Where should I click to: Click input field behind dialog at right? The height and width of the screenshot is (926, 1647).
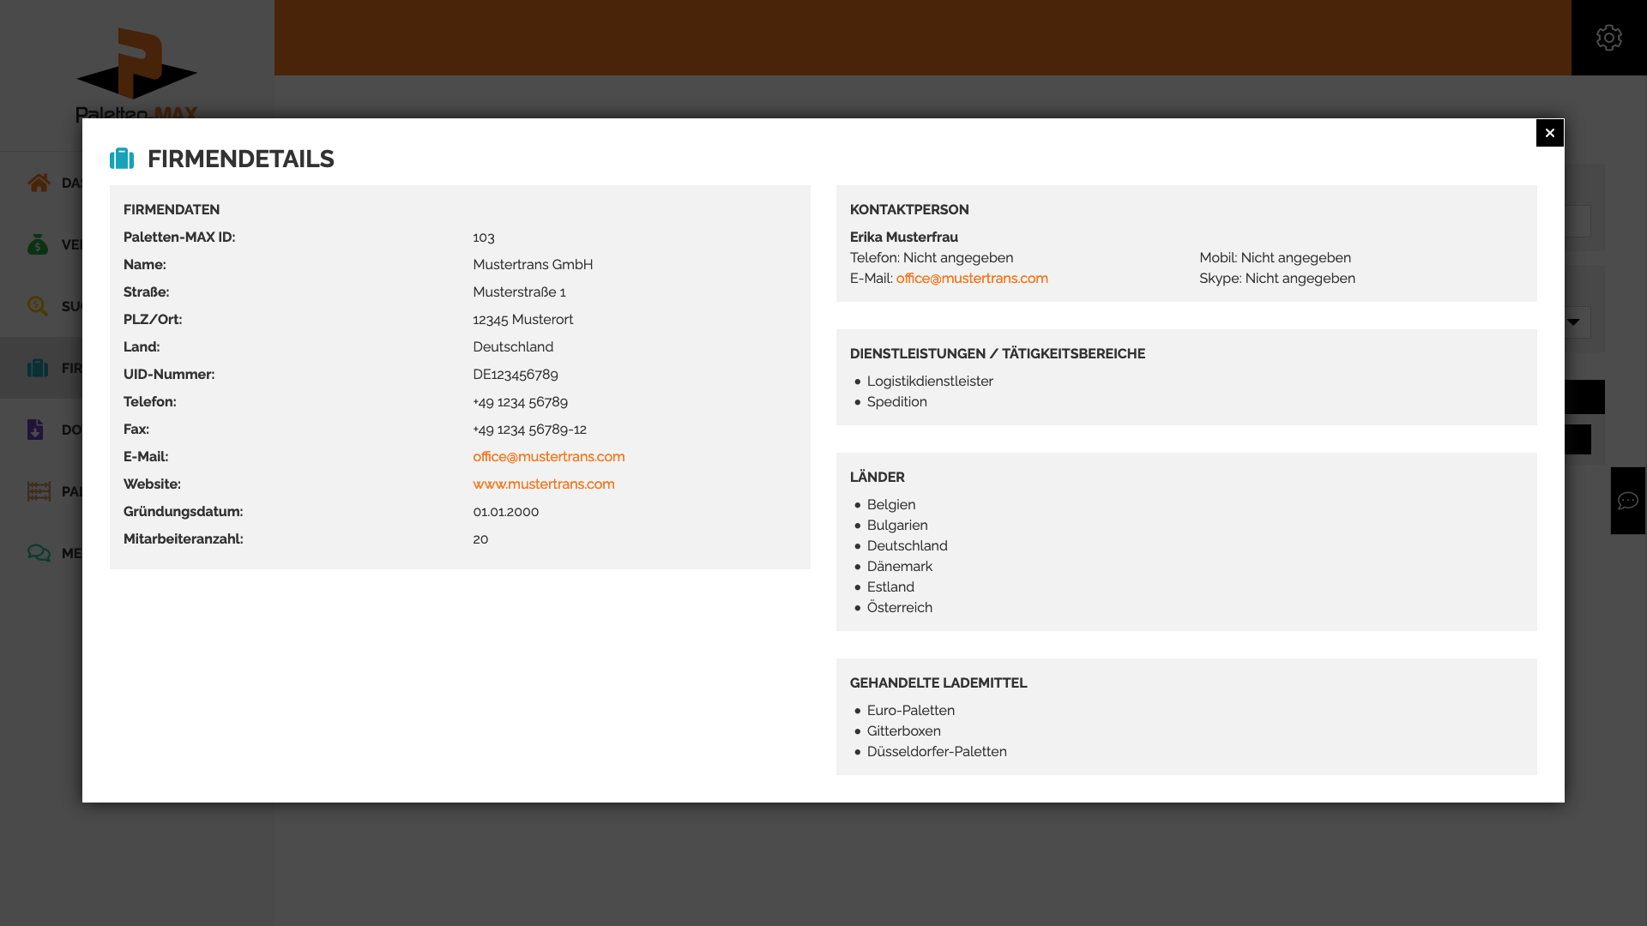pyautogui.click(x=1577, y=221)
